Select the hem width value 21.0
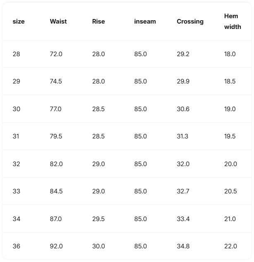254x262 pixels. tap(230, 219)
